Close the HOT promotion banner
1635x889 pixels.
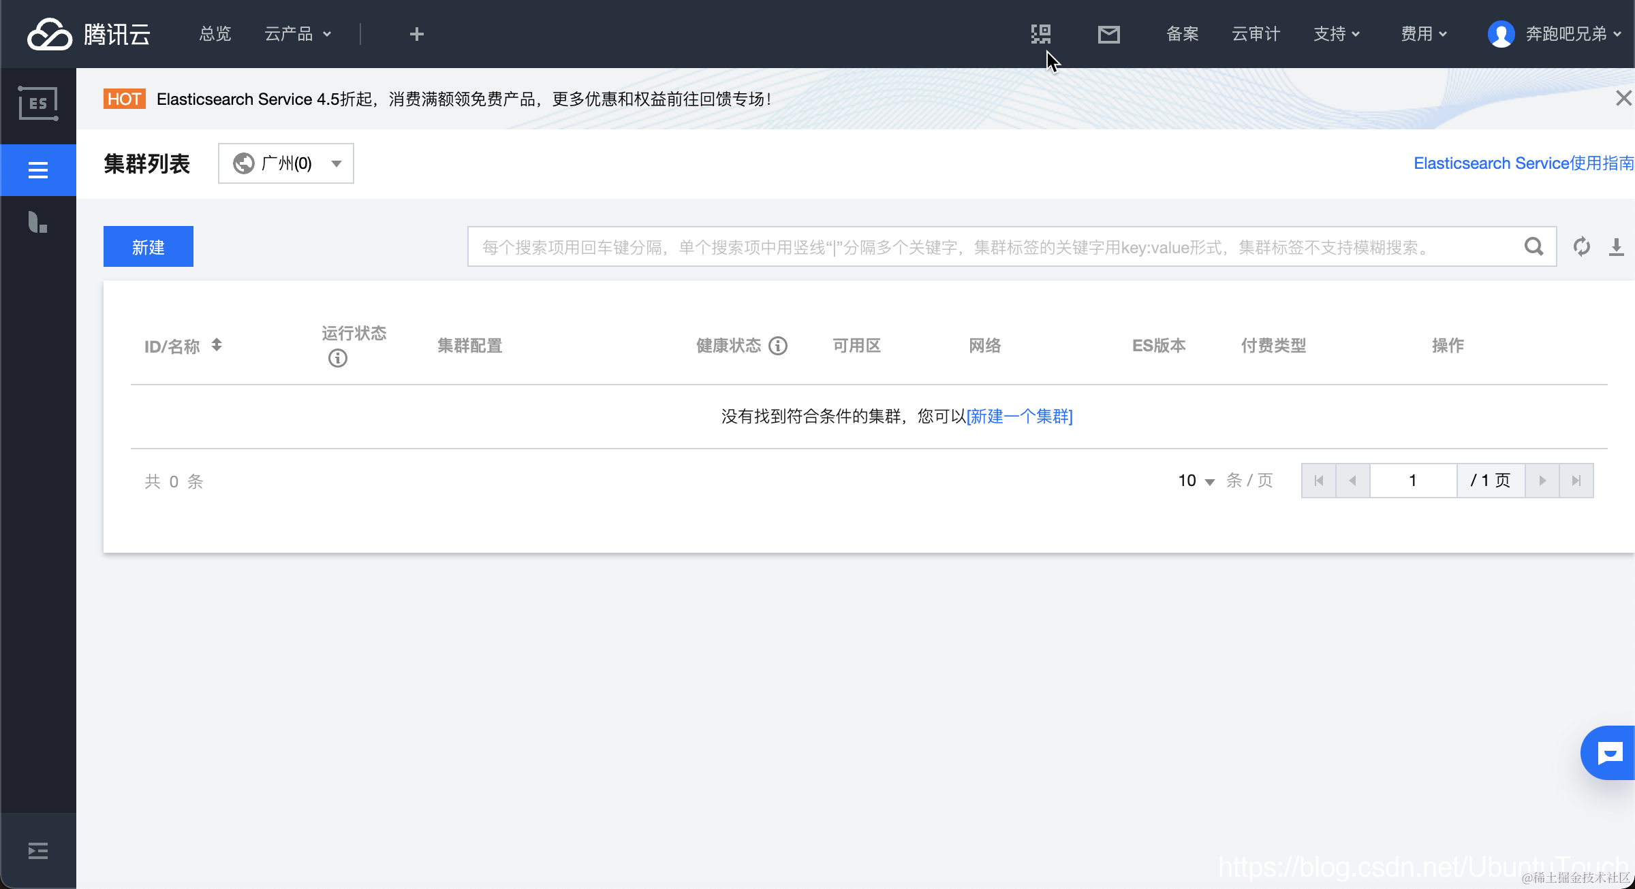click(1623, 99)
